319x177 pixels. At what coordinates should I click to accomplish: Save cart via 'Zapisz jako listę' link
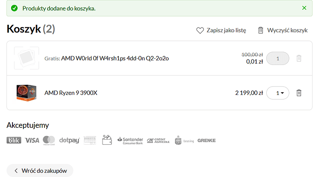[x=226, y=30]
